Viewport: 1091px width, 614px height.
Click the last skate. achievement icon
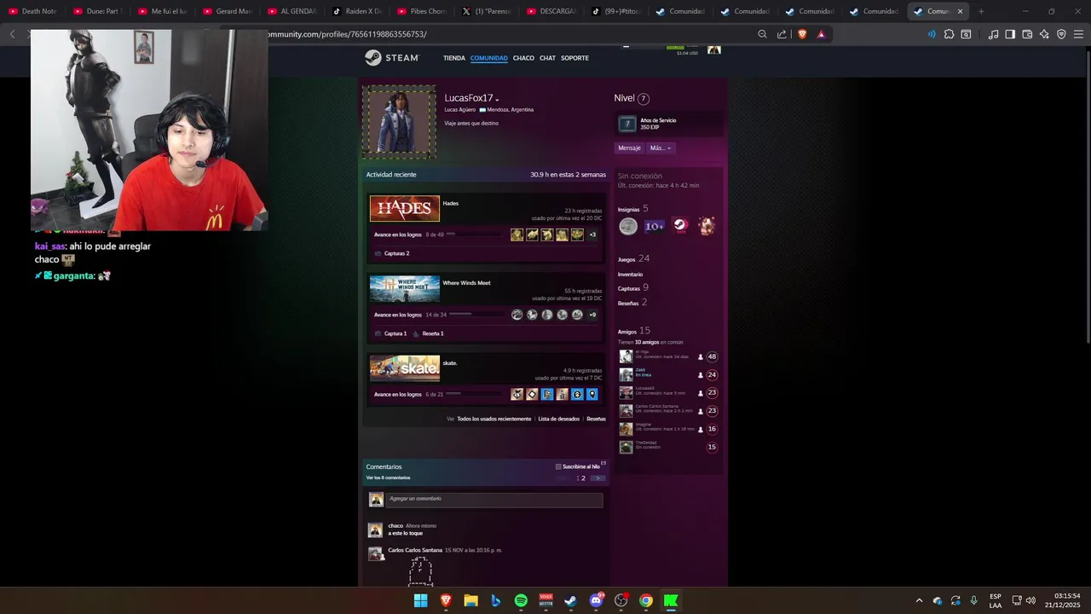592,394
